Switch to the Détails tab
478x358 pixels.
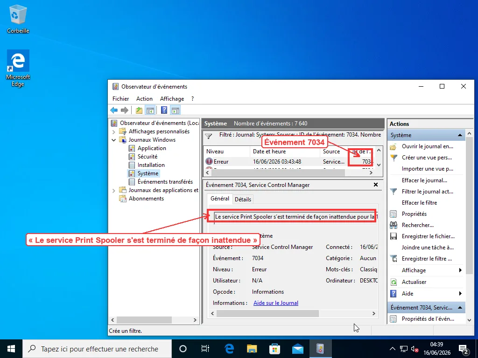click(243, 200)
